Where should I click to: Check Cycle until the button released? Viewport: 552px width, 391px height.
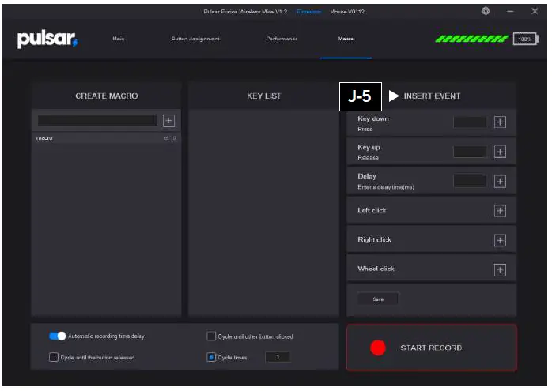(x=54, y=357)
